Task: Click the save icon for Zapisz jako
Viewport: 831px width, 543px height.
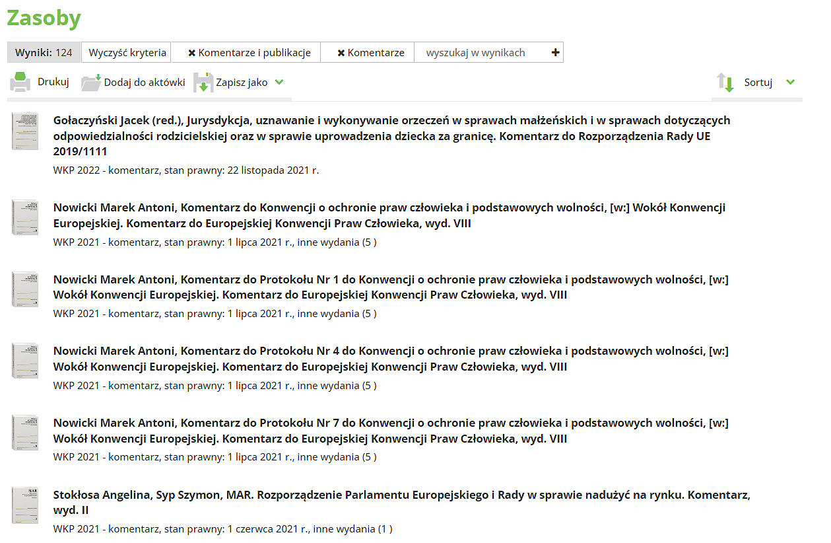Action: click(203, 83)
